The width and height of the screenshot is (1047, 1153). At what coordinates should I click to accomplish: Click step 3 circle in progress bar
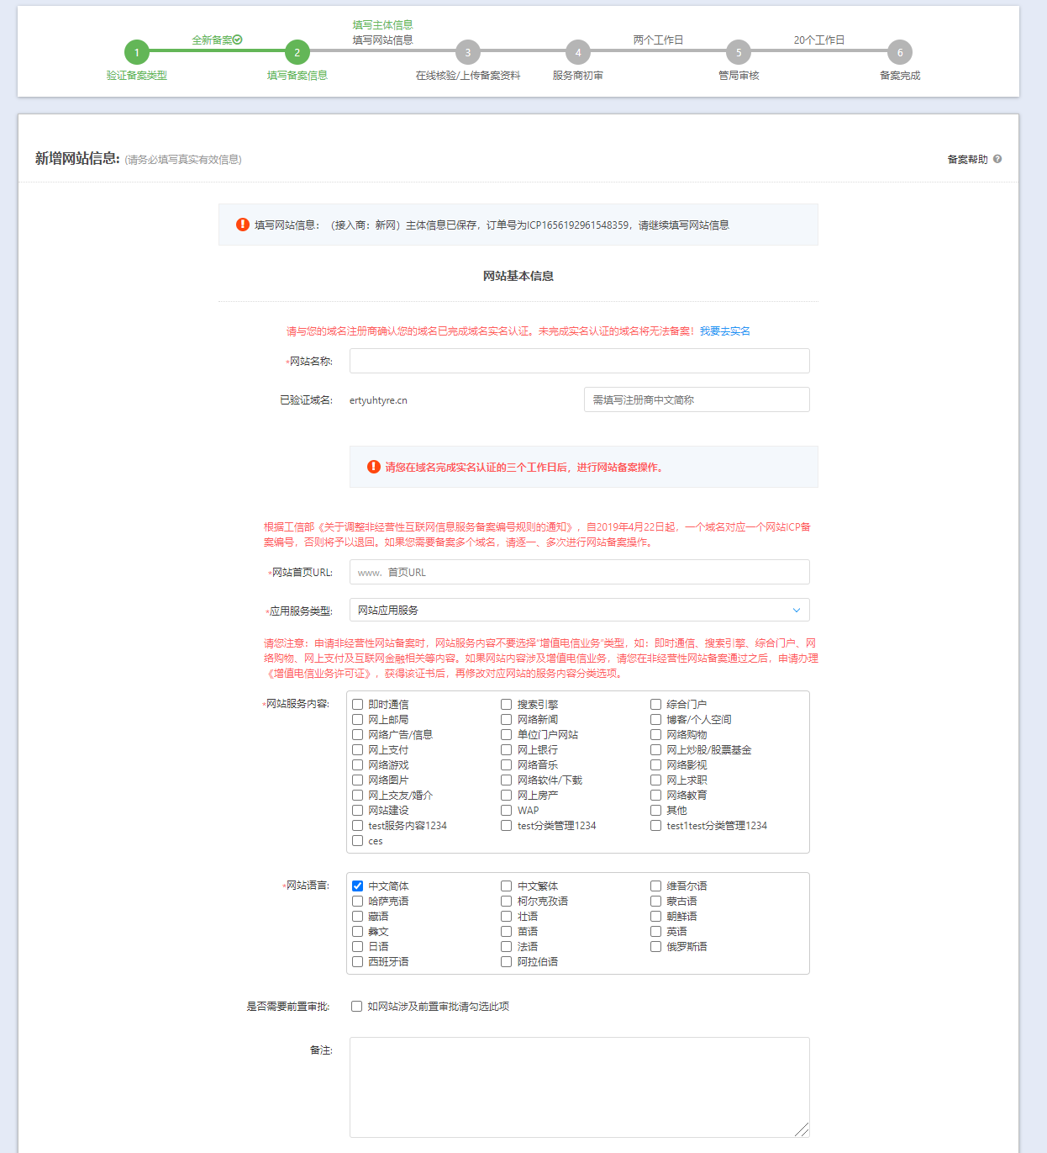click(x=468, y=52)
